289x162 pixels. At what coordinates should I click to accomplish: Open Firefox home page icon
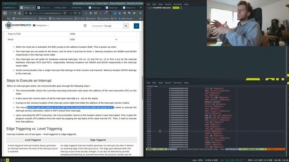(19, 13)
